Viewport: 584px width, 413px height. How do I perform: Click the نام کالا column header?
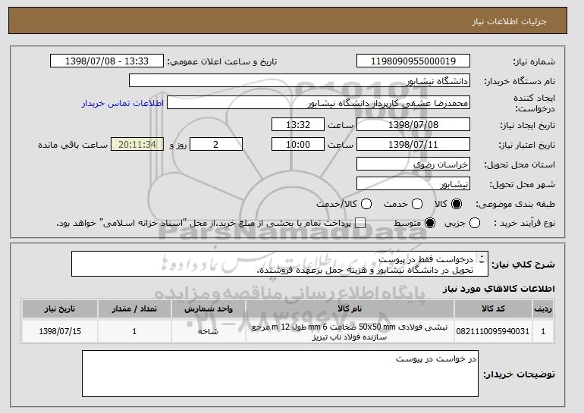tap(350, 309)
